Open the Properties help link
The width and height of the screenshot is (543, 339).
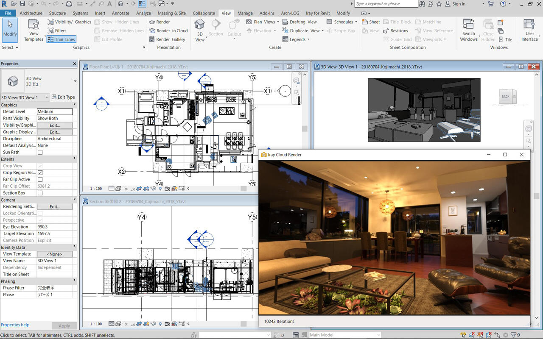click(15, 325)
